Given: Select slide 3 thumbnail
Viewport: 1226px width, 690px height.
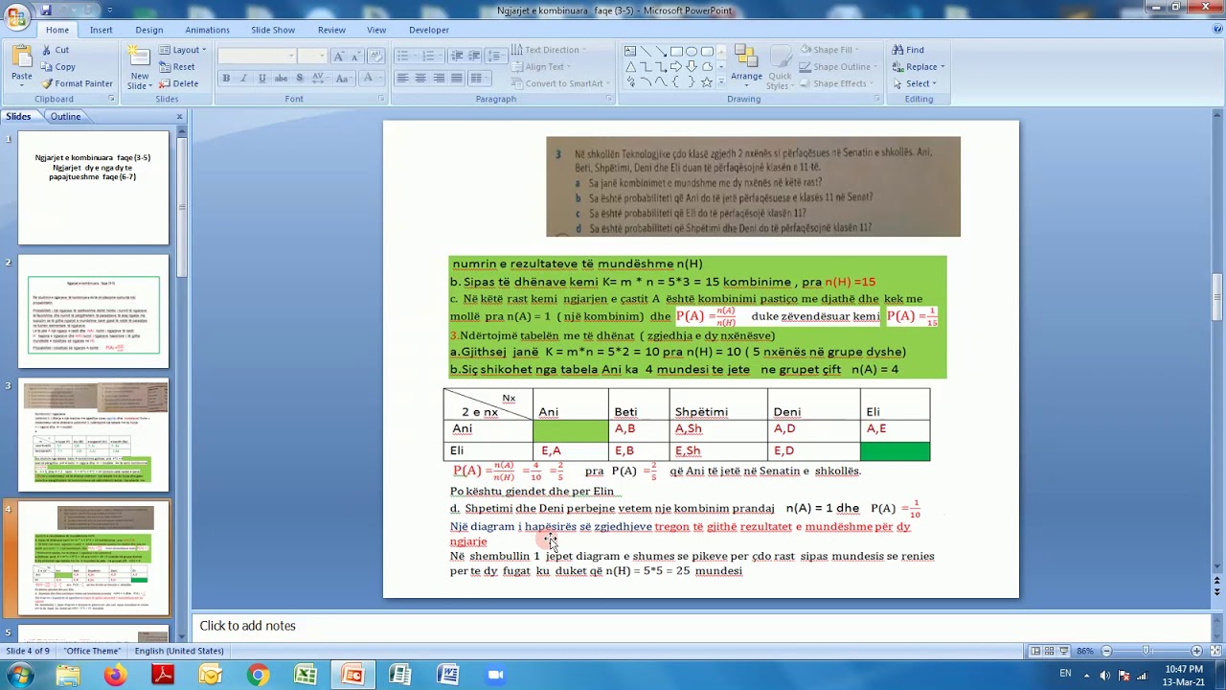Looking at the screenshot, I should 93,436.
